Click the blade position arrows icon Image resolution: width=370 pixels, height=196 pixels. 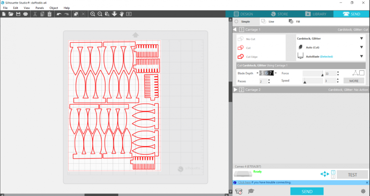click(325, 174)
